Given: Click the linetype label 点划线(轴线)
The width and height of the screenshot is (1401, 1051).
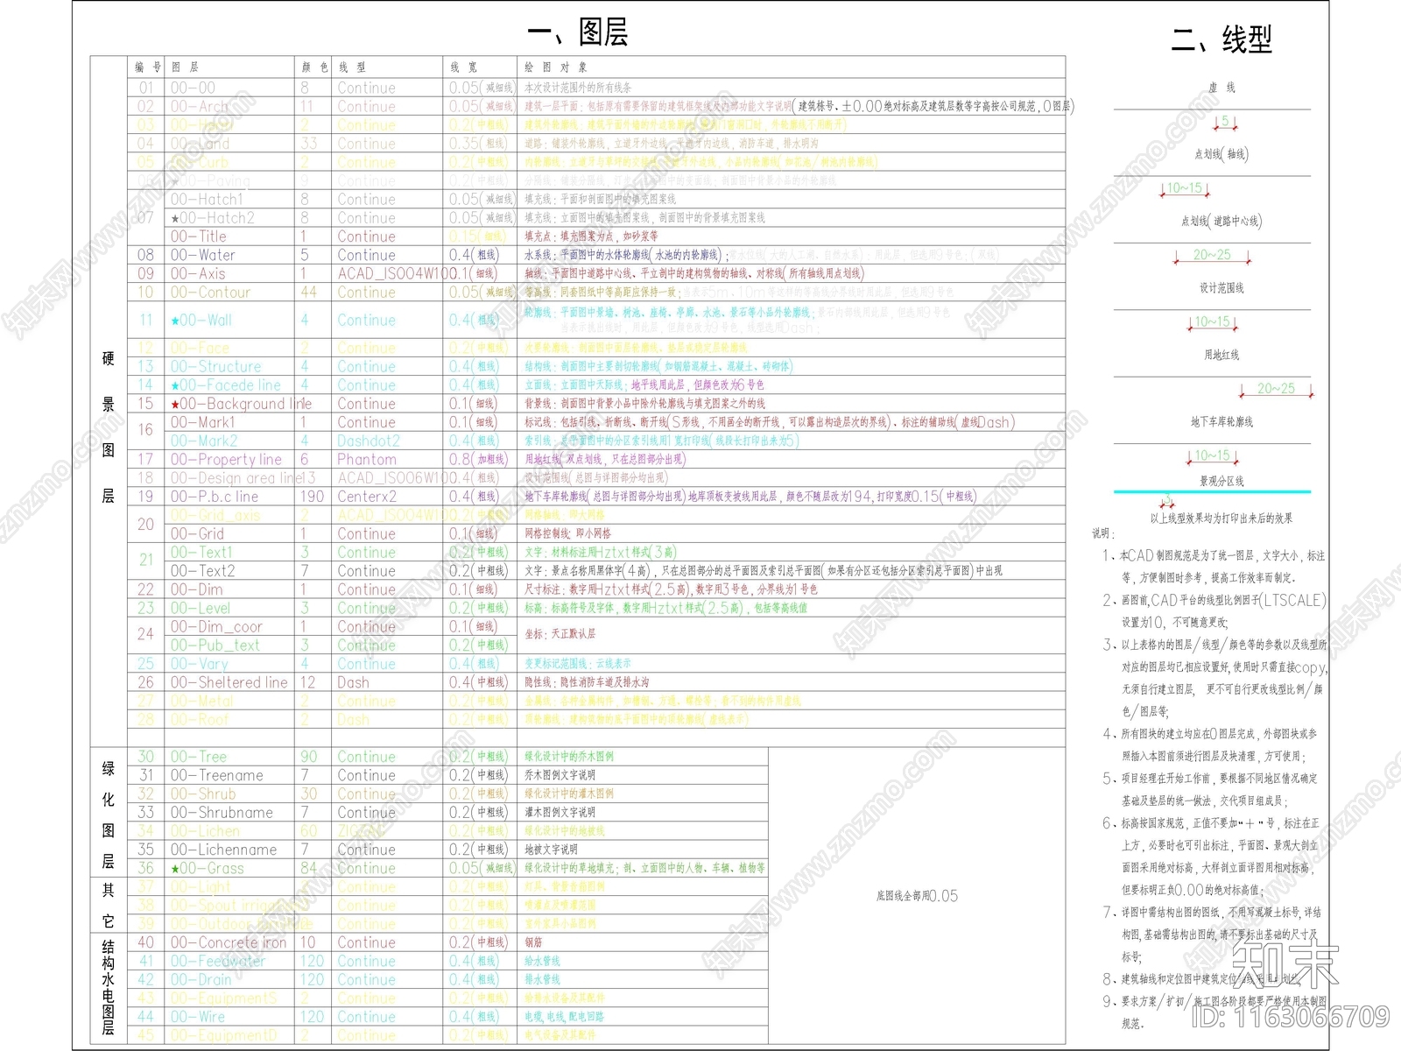Looking at the screenshot, I should [1221, 154].
